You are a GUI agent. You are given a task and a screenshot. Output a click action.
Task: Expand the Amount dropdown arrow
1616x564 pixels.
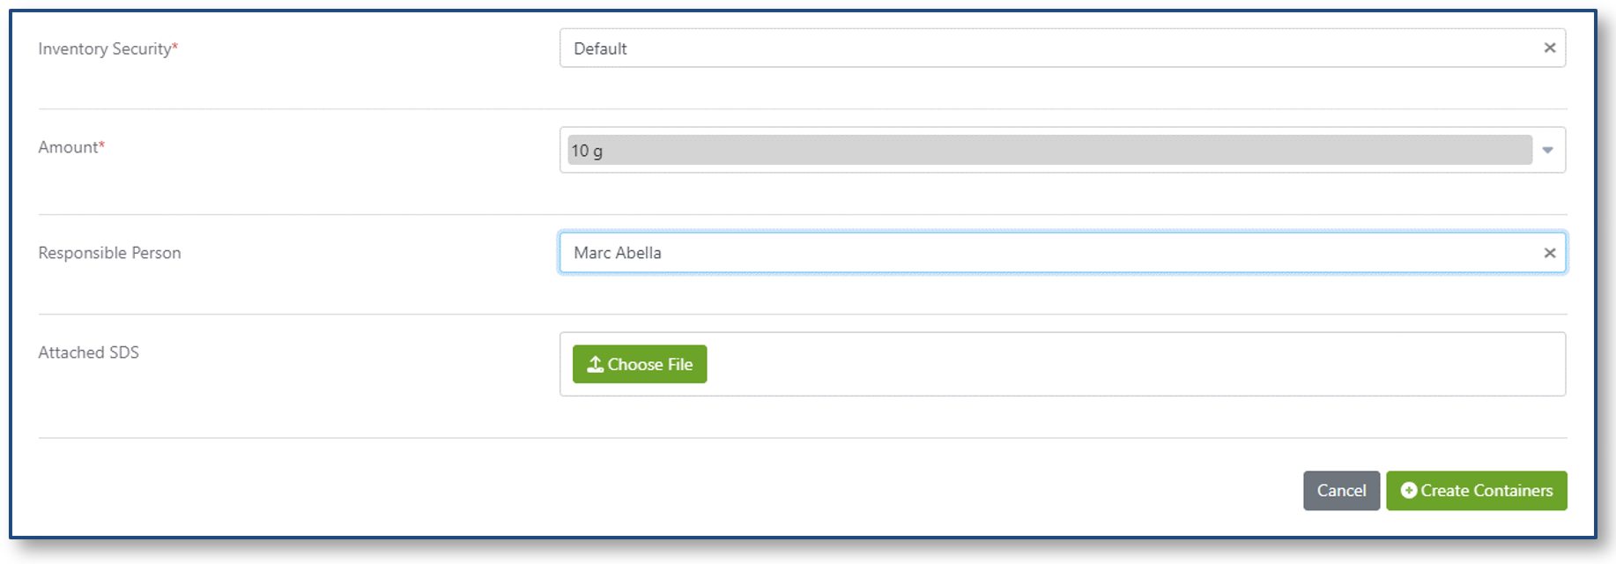point(1547,151)
